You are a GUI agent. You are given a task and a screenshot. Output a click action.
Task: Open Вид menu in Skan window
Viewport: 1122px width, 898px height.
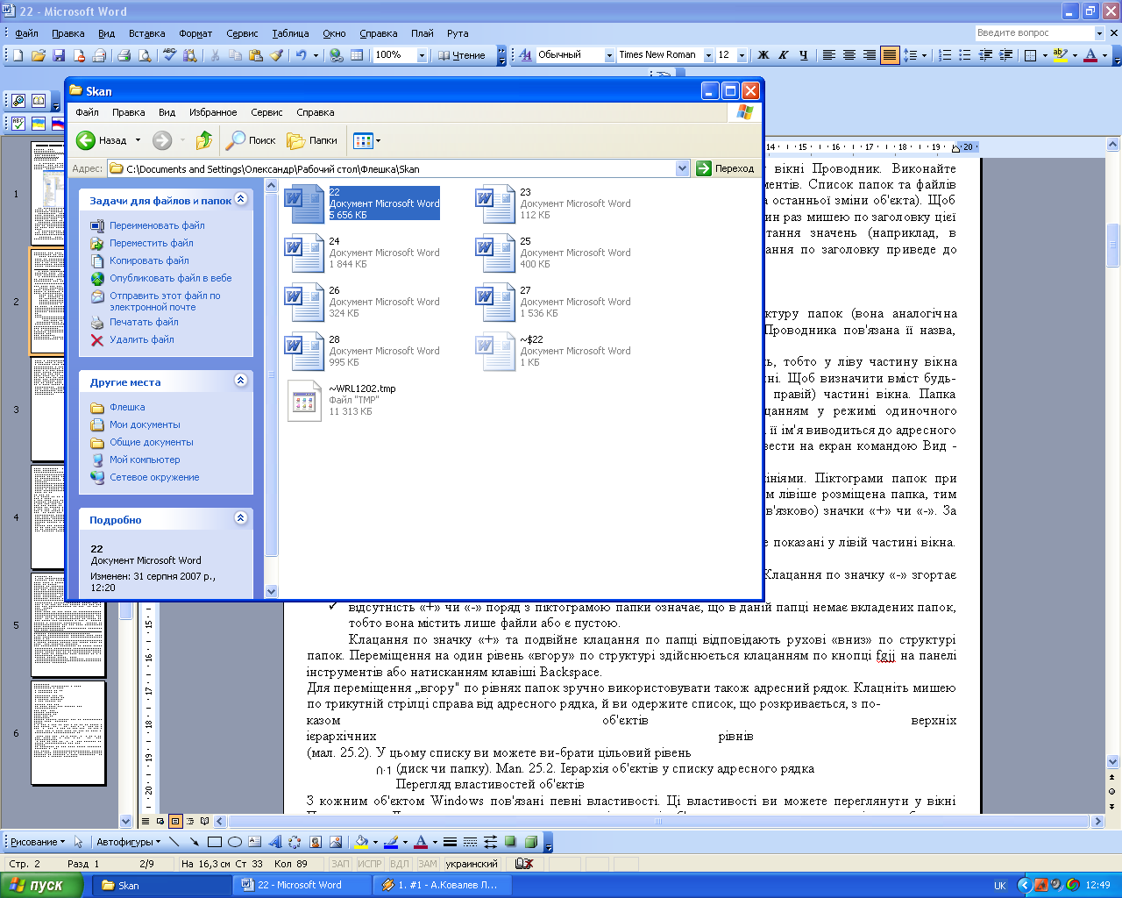[x=167, y=112]
